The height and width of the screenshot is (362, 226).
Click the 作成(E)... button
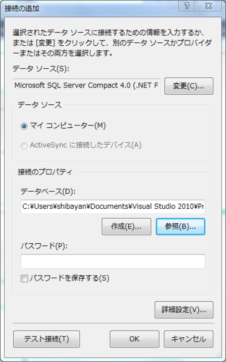point(126,227)
